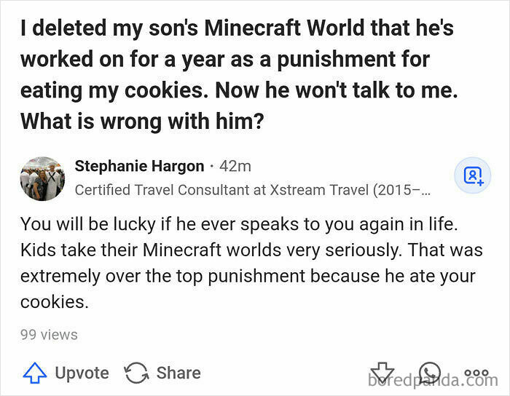
Task: Click the 99 views counter
Action: (x=49, y=335)
